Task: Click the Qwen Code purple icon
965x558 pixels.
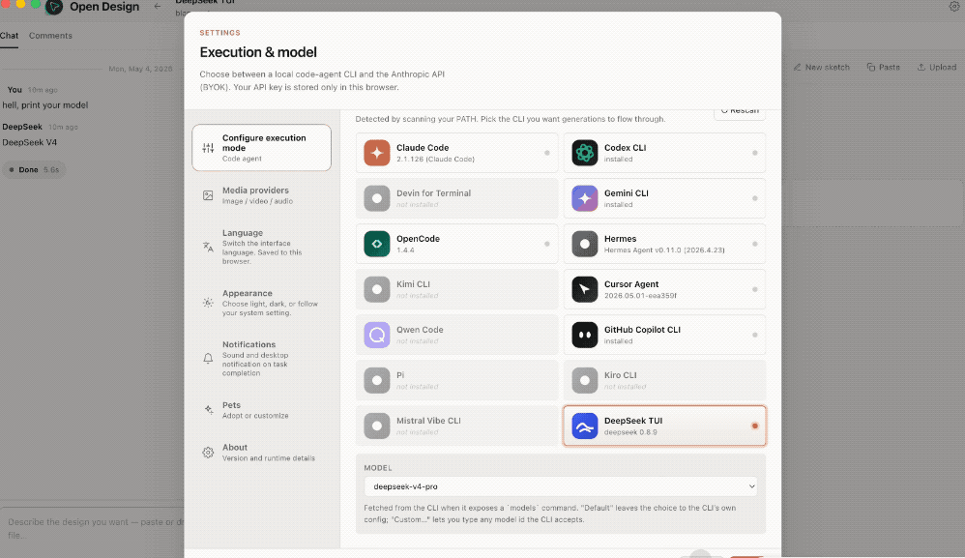Action: click(377, 335)
